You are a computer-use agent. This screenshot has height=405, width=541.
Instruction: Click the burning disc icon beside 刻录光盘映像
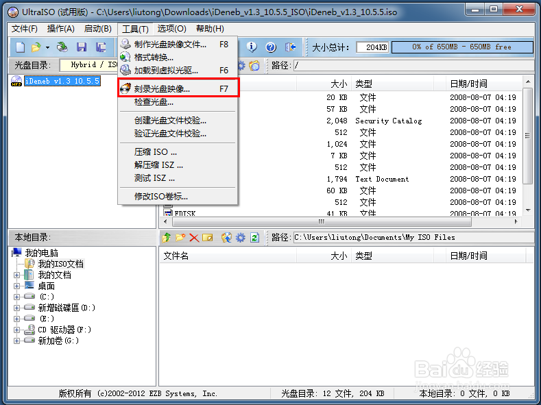tap(125, 89)
